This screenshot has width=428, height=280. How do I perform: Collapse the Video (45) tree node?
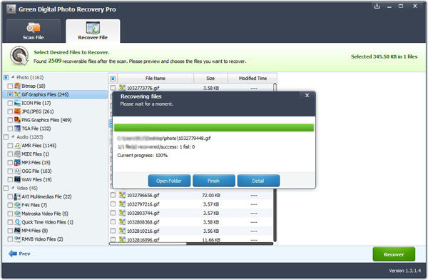point(13,188)
